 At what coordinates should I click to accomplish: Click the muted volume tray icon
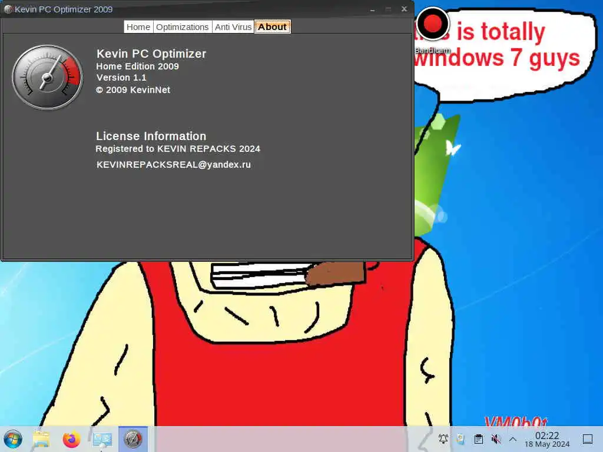496,439
